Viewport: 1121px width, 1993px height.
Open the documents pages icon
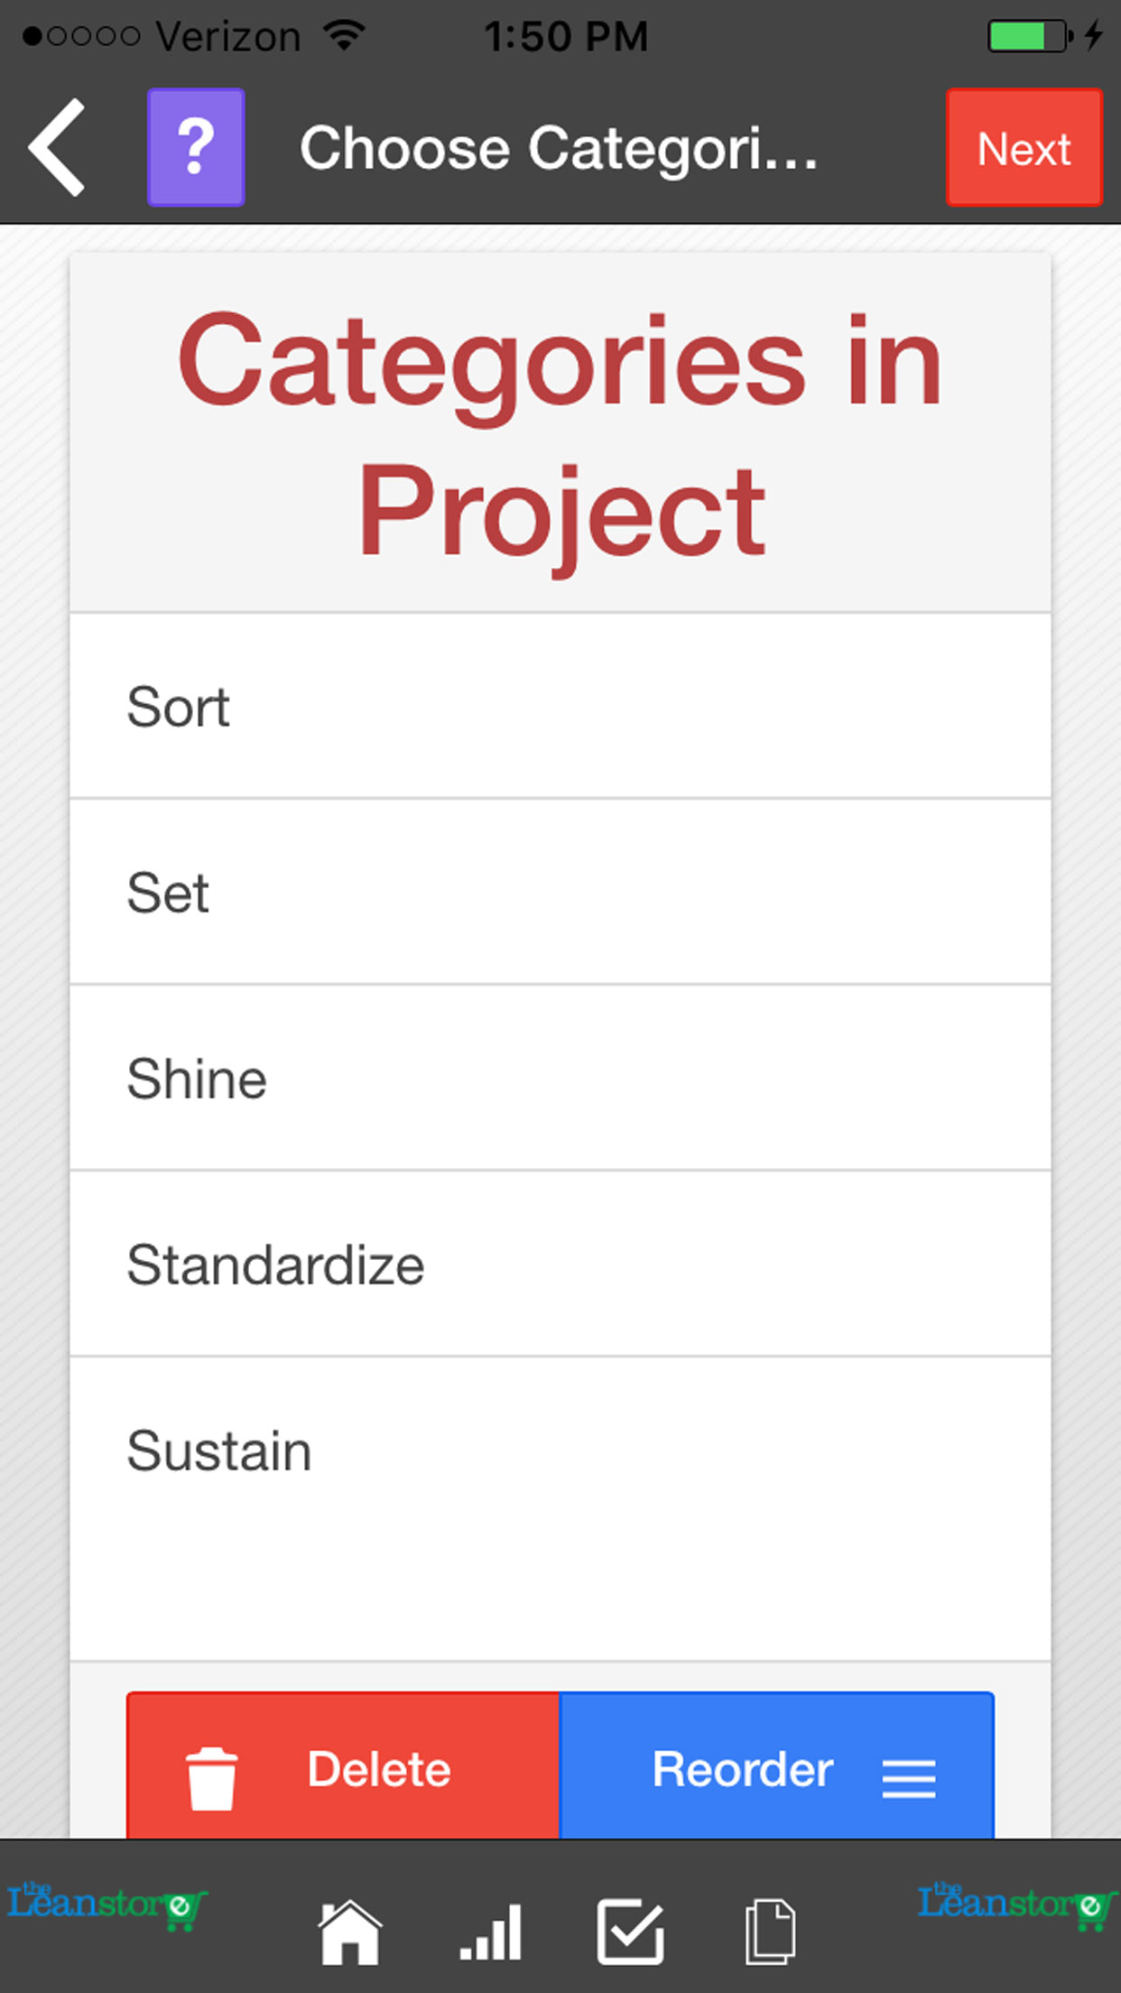point(770,1933)
